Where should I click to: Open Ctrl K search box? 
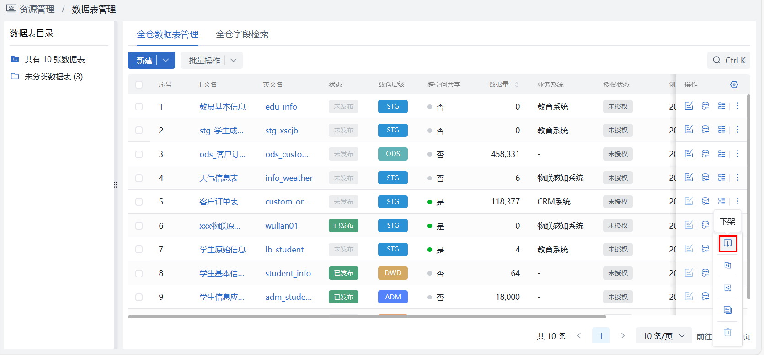coord(729,60)
